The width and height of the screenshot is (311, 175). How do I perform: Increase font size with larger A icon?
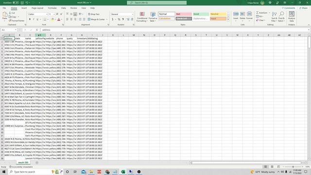[x=57, y=14]
